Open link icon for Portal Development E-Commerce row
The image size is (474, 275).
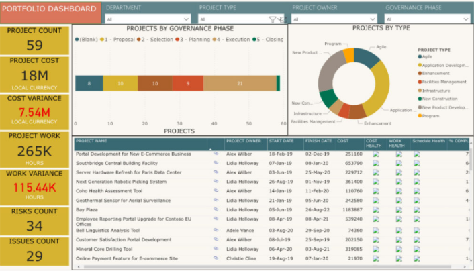[216, 154]
